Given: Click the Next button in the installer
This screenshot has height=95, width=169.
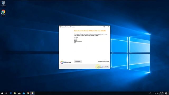Looking at the screenshot, I should (100, 67).
